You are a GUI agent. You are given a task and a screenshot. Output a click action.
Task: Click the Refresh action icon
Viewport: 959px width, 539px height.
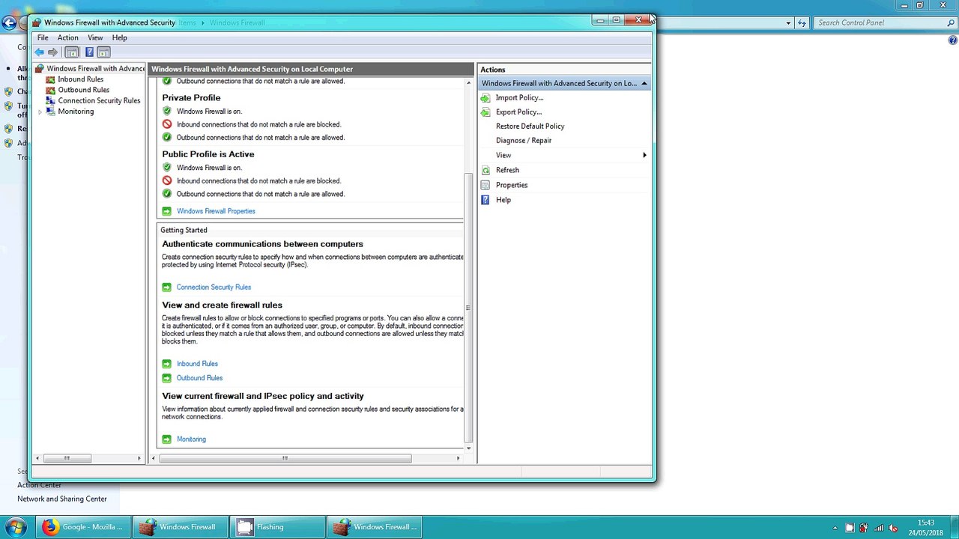coord(485,170)
